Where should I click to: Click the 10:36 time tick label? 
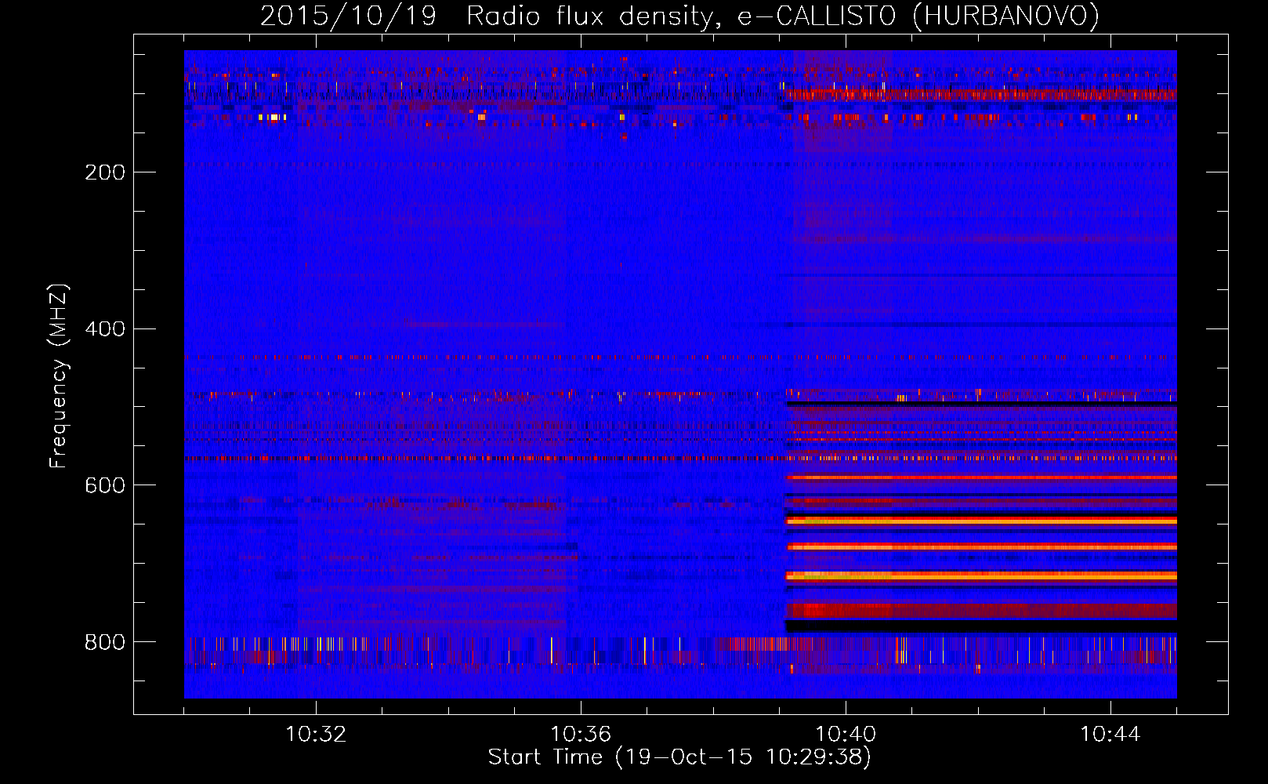tap(581, 735)
